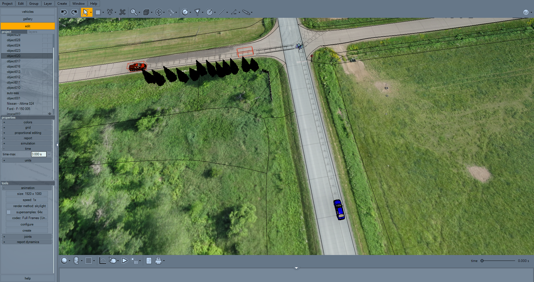Toggle second checkbox on Ford - F-150 005 row
The width and height of the screenshot is (534, 282).
pyautogui.click(x=50, y=109)
